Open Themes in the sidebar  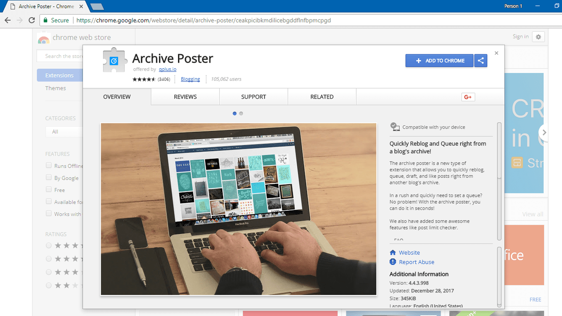(56, 88)
